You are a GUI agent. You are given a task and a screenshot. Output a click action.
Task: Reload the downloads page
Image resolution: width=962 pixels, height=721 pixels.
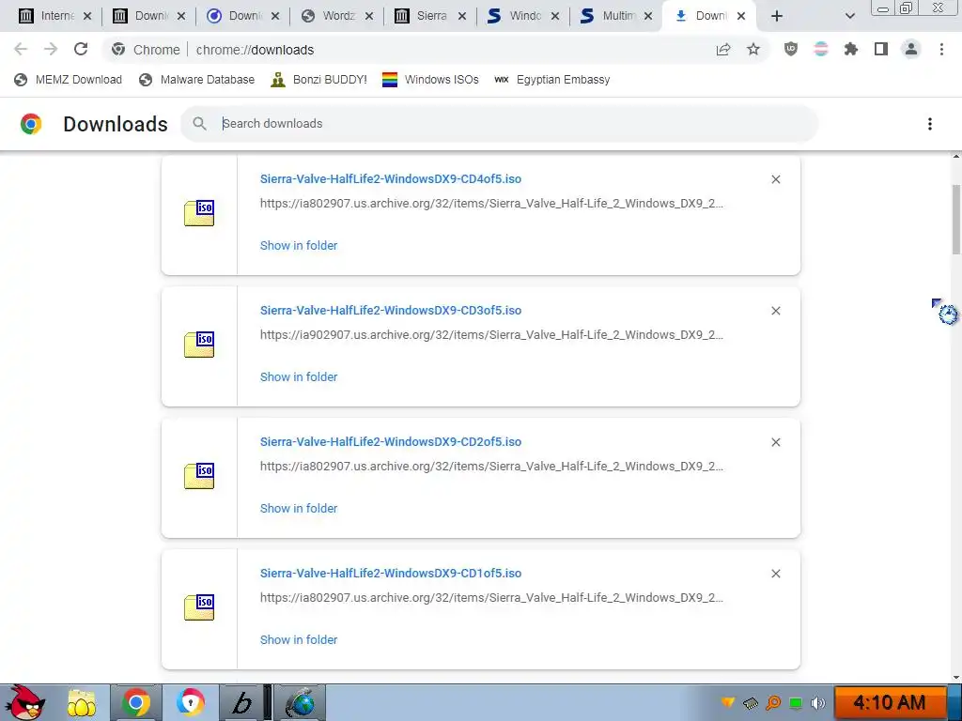81,49
